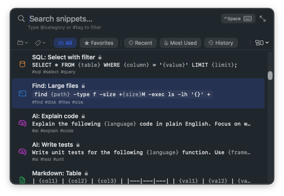Open the tag filter dropdown

point(40,43)
